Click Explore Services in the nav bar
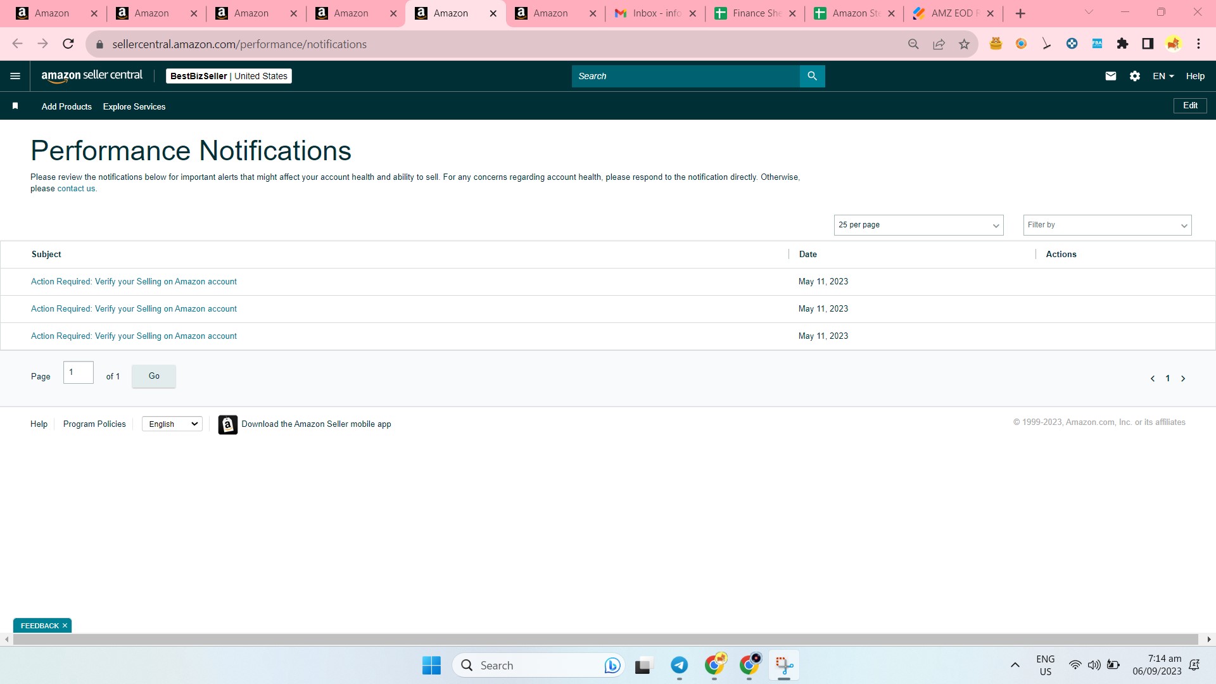 click(134, 106)
